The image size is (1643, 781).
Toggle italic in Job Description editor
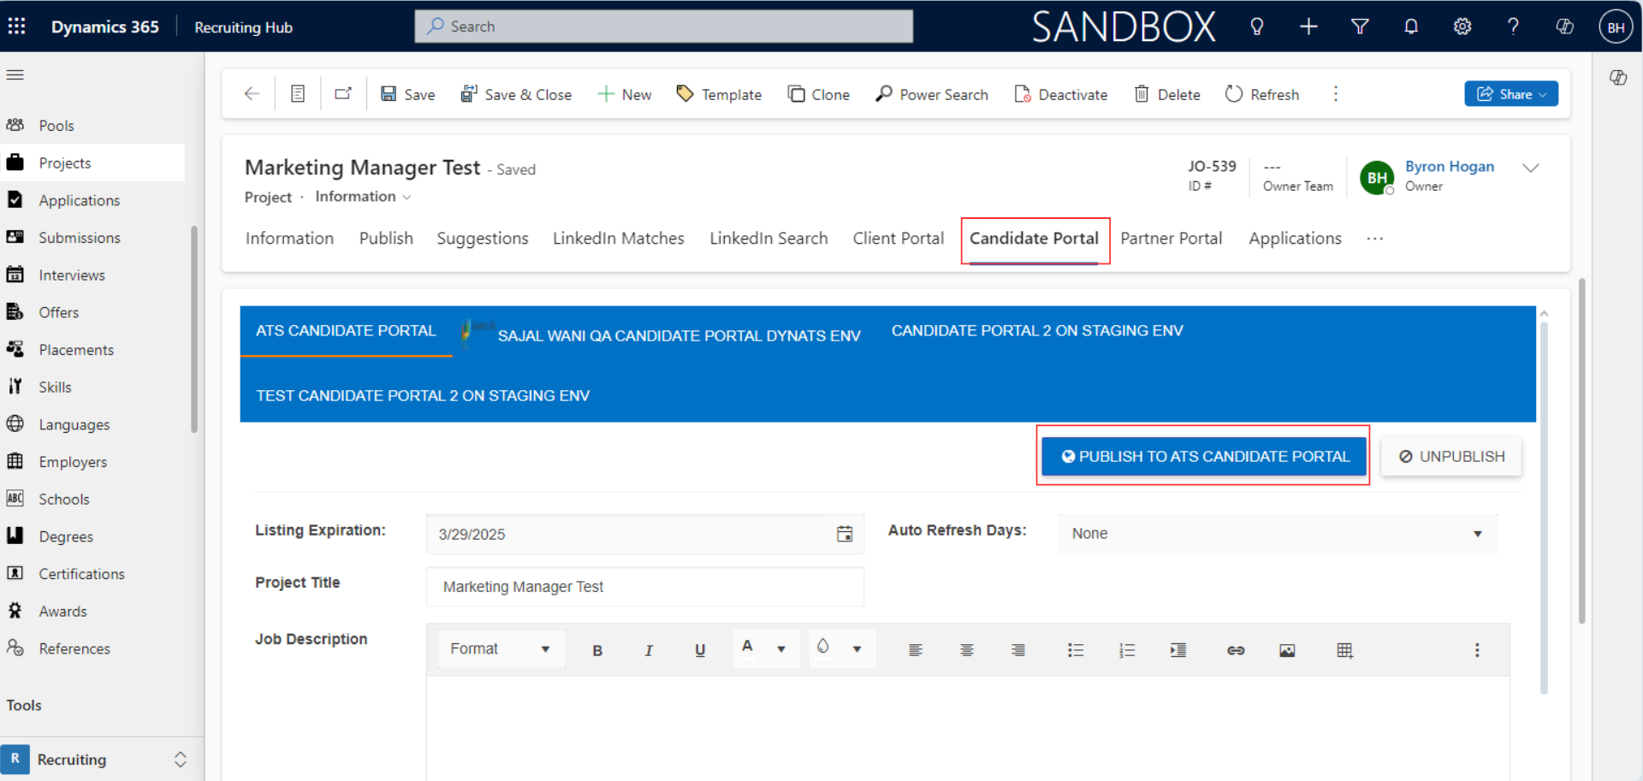[649, 650]
